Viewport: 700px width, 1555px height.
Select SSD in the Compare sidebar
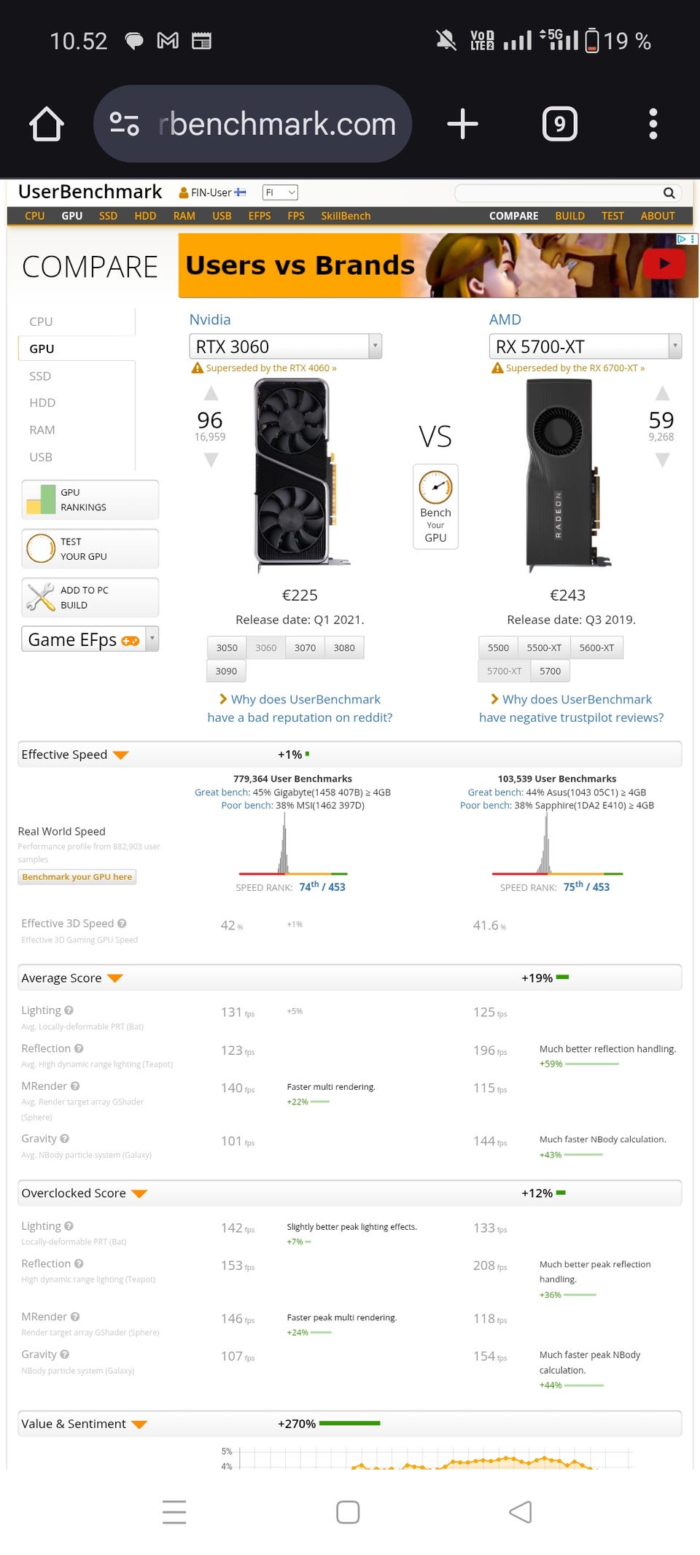pos(40,376)
